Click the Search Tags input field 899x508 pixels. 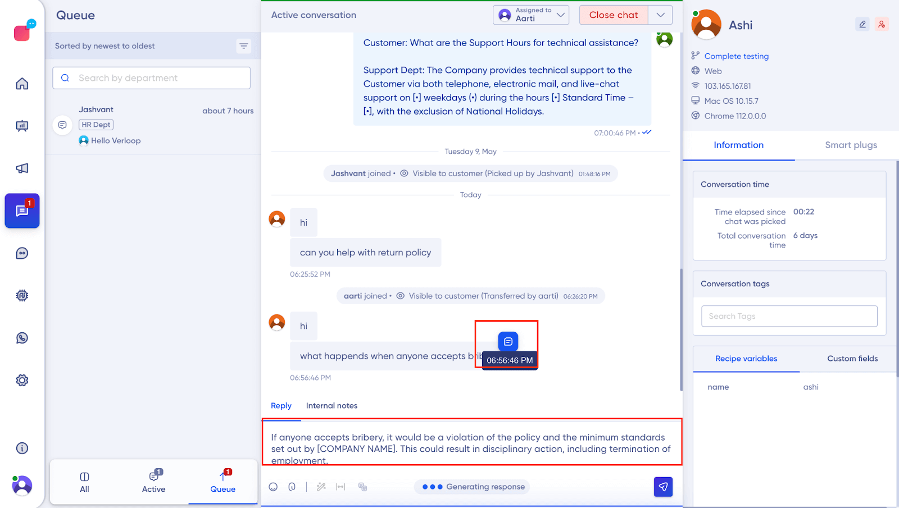point(789,316)
